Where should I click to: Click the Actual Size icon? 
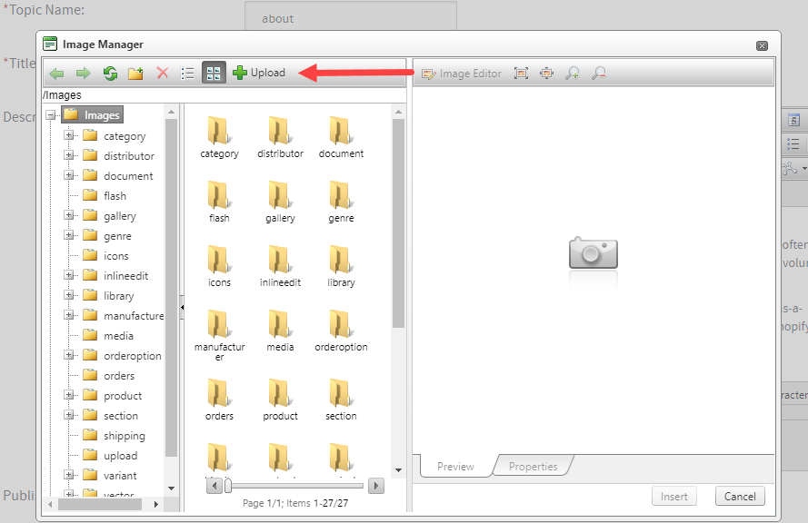coord(546,73)
